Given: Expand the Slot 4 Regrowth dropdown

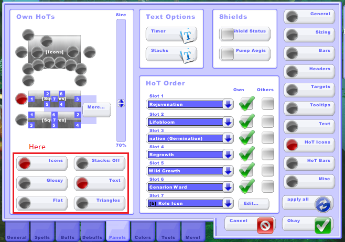Looking at the screenshot, I should [228, 155].
